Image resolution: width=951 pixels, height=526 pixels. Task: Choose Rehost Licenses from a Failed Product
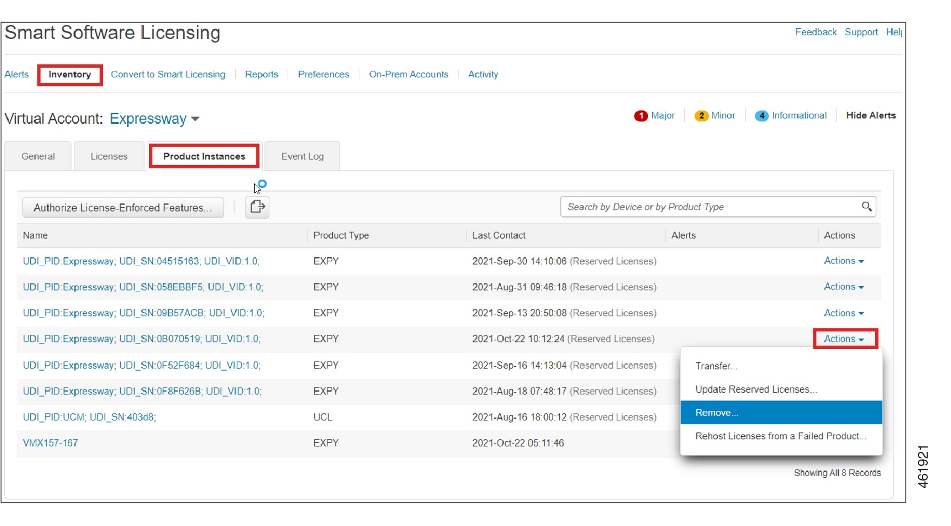[781, 436]
